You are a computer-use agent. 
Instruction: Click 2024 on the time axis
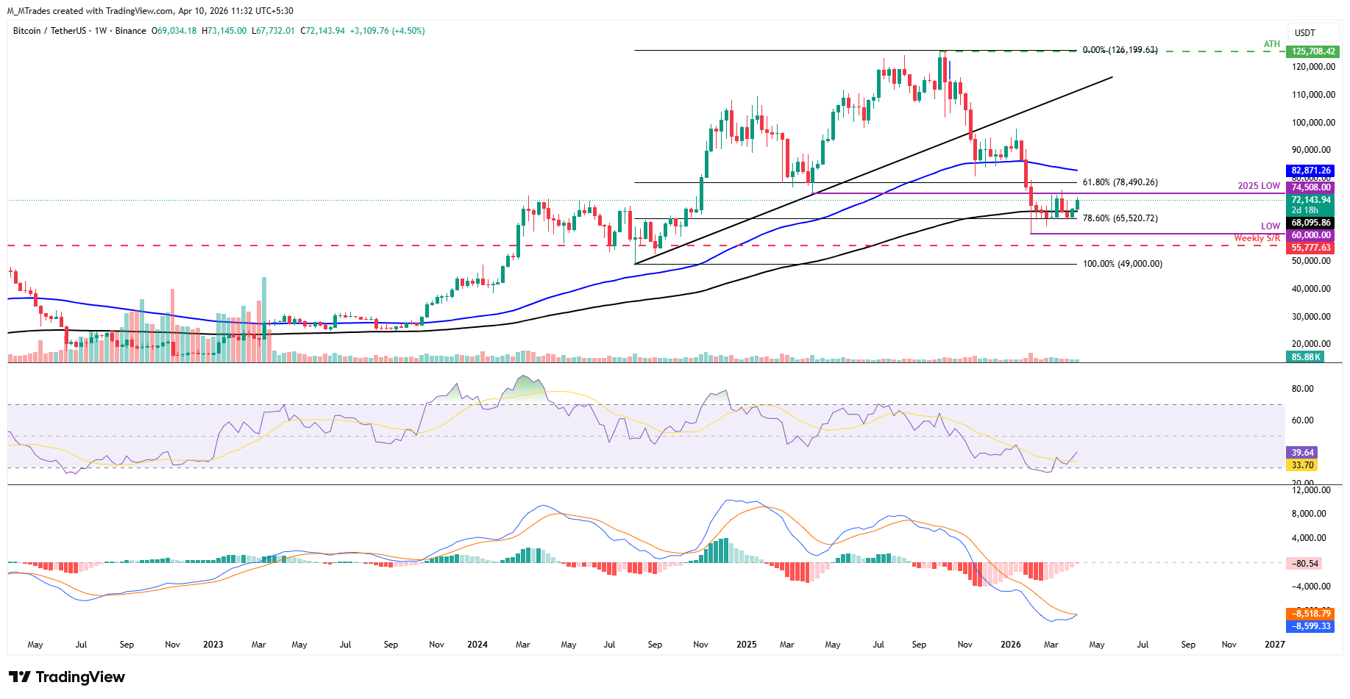pos(477,645)
